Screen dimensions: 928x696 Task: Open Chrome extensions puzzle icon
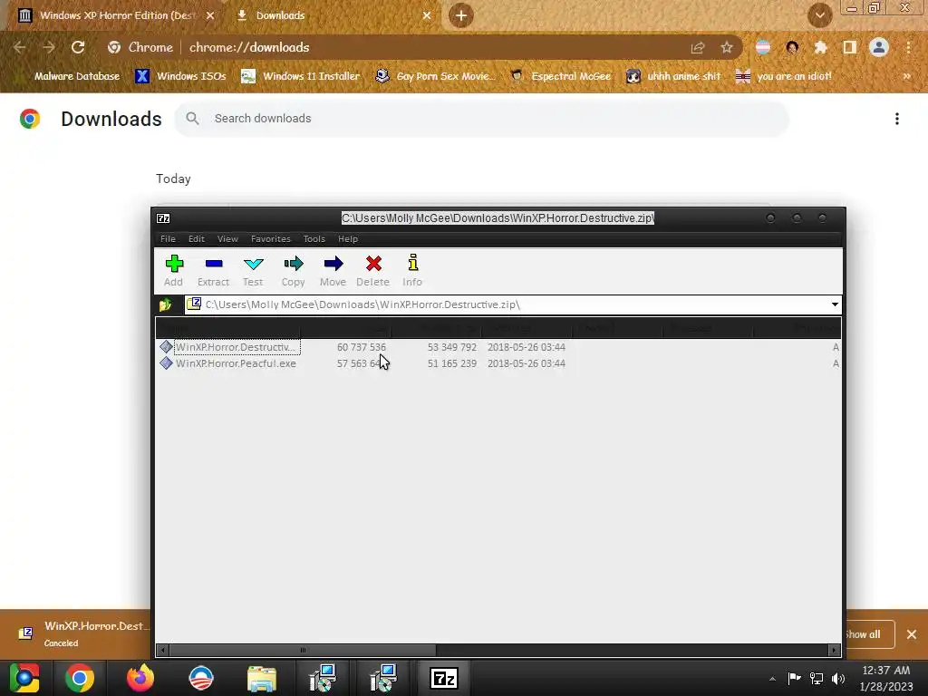click(821, 47)
